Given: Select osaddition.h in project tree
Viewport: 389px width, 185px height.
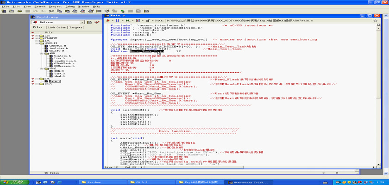Looking at the screenshot, I should pos(65,61).
